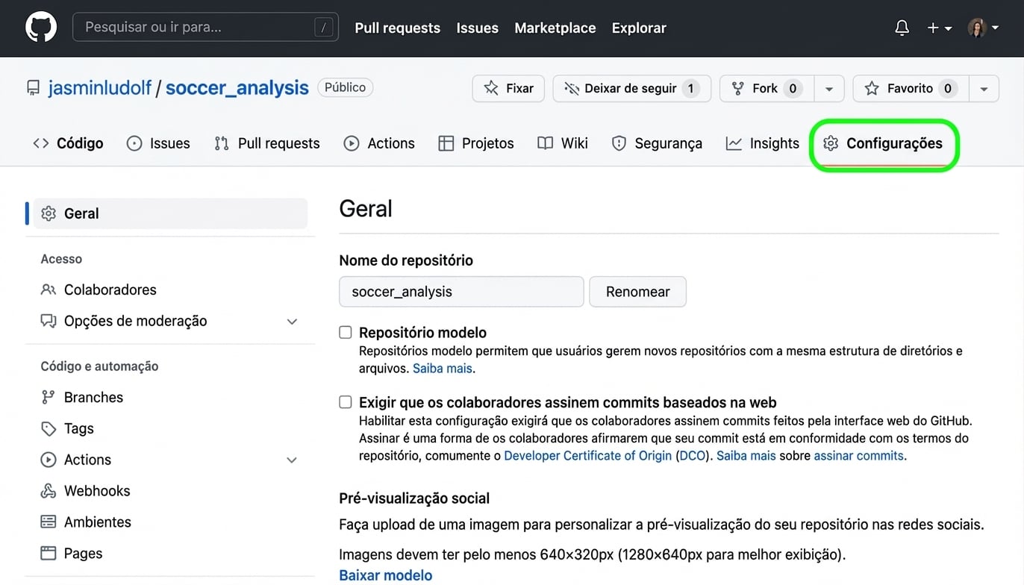Open the GitHub logo homepage
This screenshot has height=585, width=1024.
[x=41, y=28]
